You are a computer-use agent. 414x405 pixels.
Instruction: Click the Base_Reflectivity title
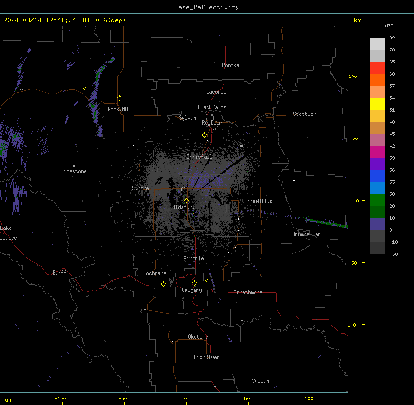(x=207, y=7)
